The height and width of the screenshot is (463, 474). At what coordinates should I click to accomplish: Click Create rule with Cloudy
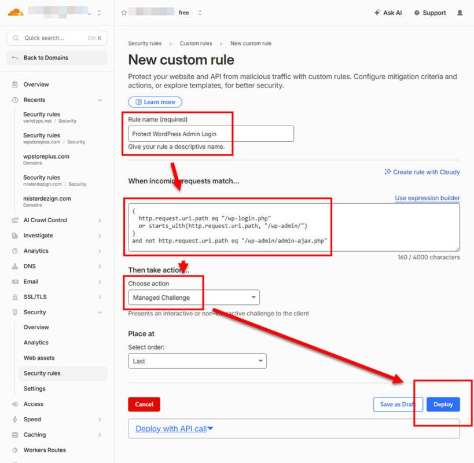click(422, 172)
